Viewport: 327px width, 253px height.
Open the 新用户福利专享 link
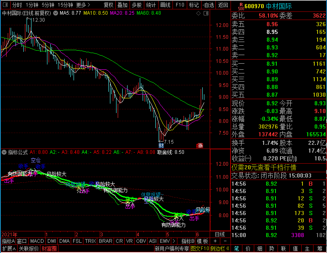click(172, 249)
